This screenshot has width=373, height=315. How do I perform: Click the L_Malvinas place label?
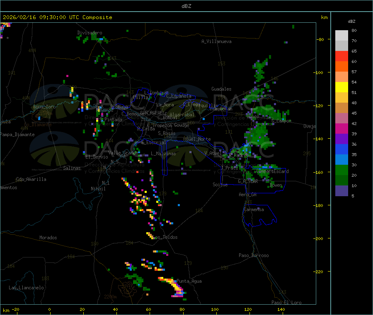point(163,154)
